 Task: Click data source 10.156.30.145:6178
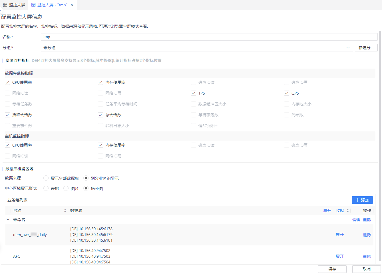coord(91,229)
